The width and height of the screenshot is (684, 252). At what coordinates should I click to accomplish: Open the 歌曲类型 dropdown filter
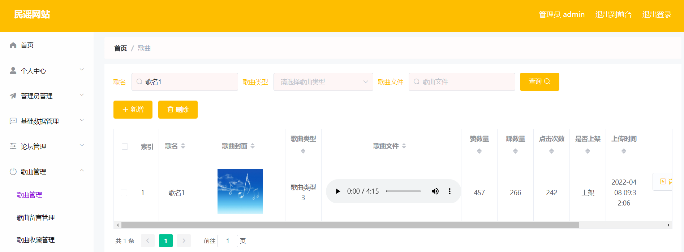coord(323,82)
